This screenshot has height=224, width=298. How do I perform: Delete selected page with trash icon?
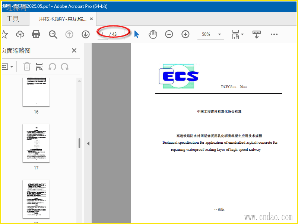(x=27, y=67)
